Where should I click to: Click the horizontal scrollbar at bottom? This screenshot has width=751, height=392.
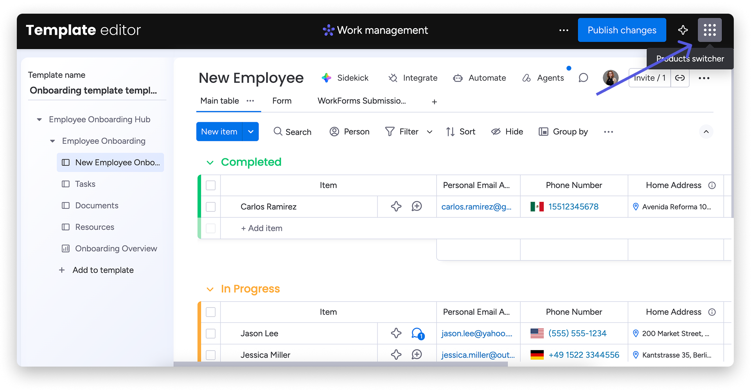340,364
